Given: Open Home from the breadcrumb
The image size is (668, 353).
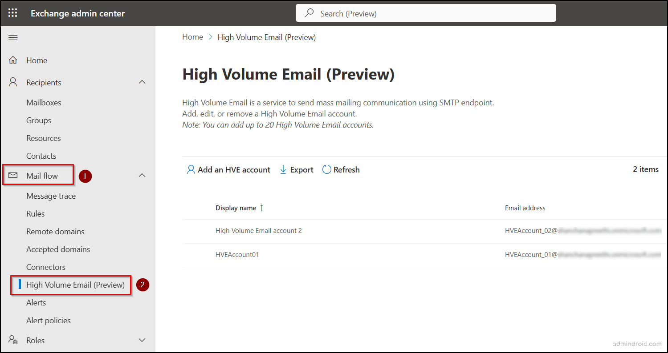Looking at the screenshot, I should pyautogui.click(x=192, y=37).
